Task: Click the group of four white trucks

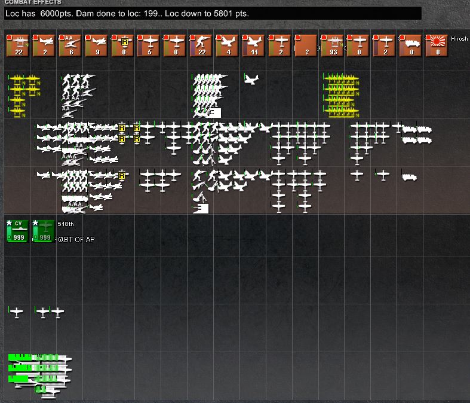Action: (417, 135)
